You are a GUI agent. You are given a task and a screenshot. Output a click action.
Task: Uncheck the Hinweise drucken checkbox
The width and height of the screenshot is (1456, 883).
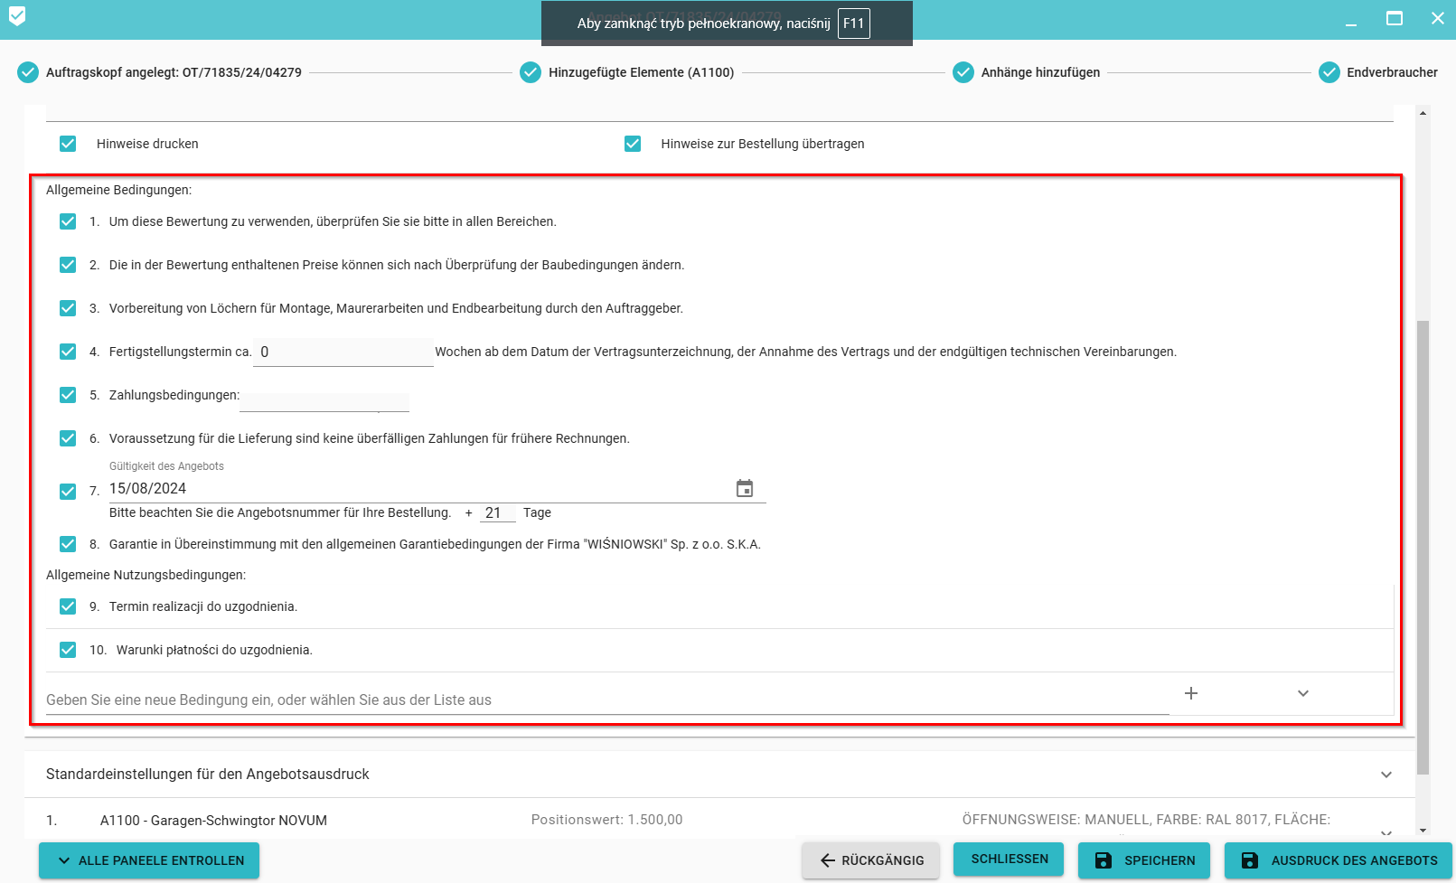[x=68, y=144]
